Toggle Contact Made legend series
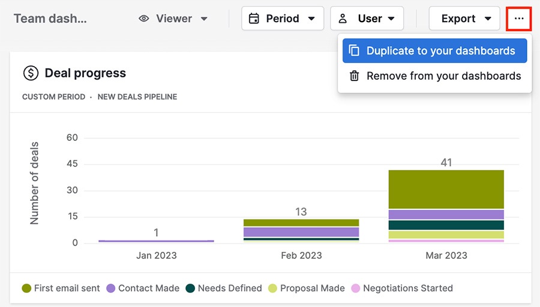The height and width of the screenshot is (307, 540). pyautogui.click(x=142, y=288)
